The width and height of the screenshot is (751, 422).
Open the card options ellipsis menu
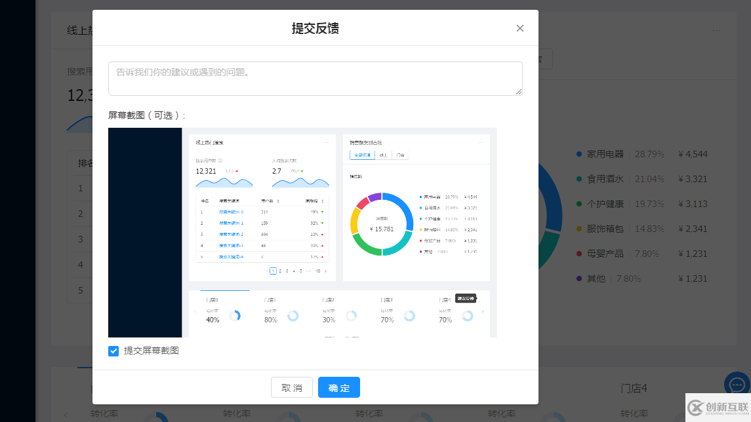(x=717, y=30)
